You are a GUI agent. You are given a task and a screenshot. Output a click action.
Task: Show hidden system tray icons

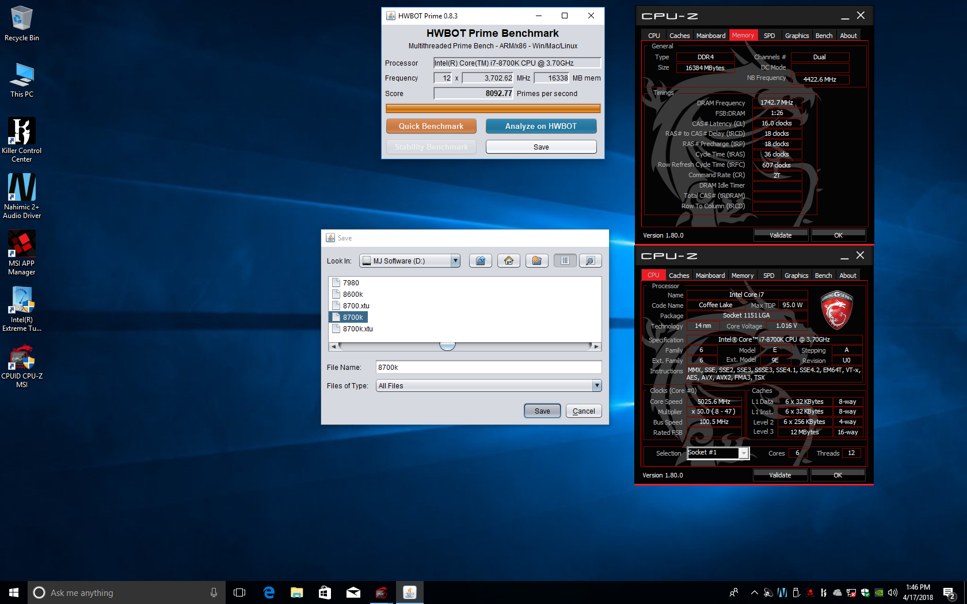tap(754, 592)
